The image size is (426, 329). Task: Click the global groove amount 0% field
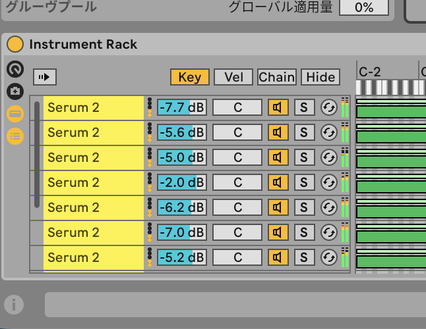coord(364,7)
